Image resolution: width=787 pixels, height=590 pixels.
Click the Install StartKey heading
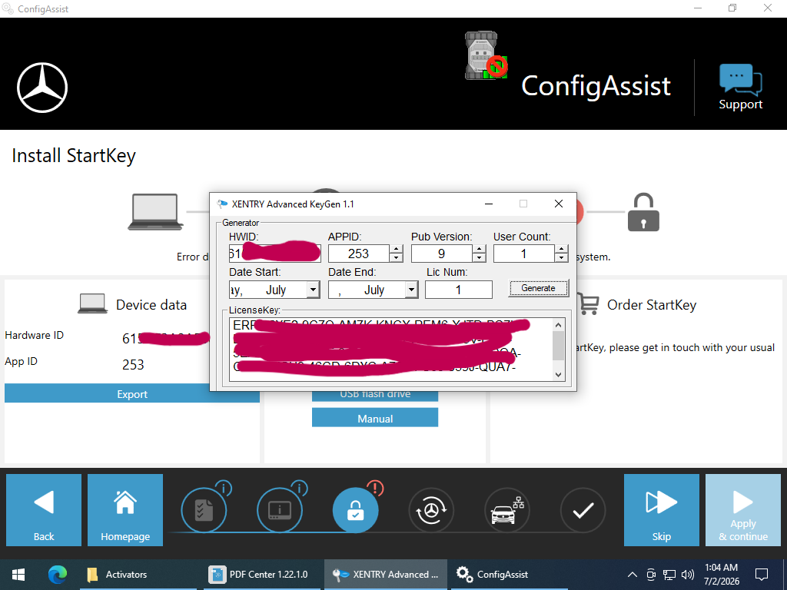(x=74, y=156)
